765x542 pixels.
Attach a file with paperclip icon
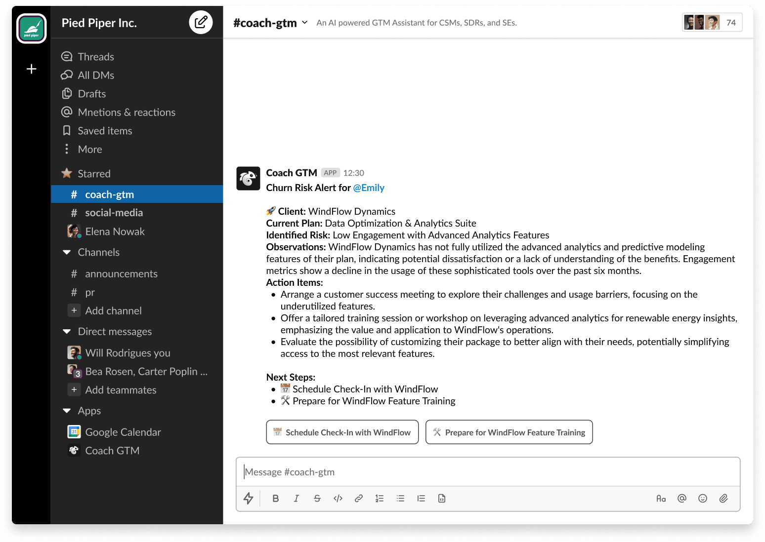point(723,499)
